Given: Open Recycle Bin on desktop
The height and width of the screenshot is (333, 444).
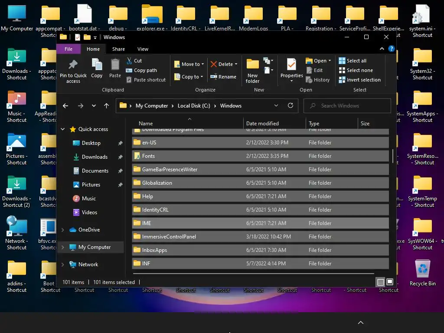Looking at the screenshot, I should click(422, 273).
